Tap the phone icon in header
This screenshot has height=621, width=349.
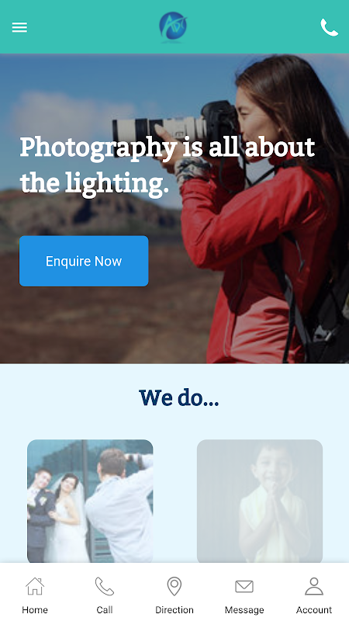[x=329, y=27]
